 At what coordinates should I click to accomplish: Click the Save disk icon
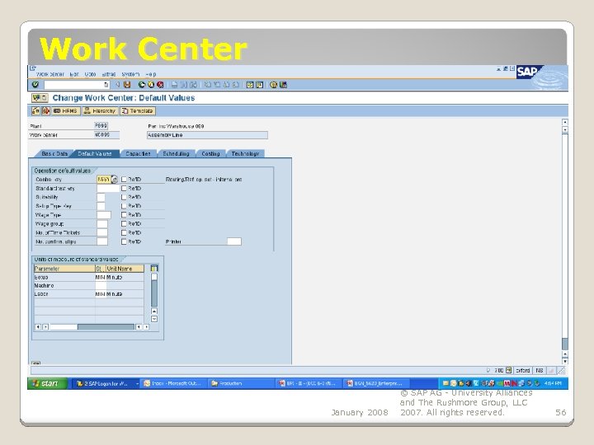pyautogui.click(x=127, y=85)
